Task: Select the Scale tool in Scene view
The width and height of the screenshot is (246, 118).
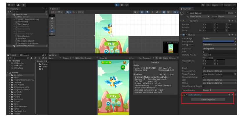Action: pos(52,28)
